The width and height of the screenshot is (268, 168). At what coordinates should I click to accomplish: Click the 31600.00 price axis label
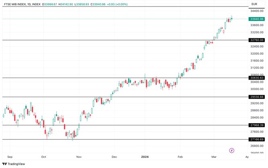coord(257,61)
